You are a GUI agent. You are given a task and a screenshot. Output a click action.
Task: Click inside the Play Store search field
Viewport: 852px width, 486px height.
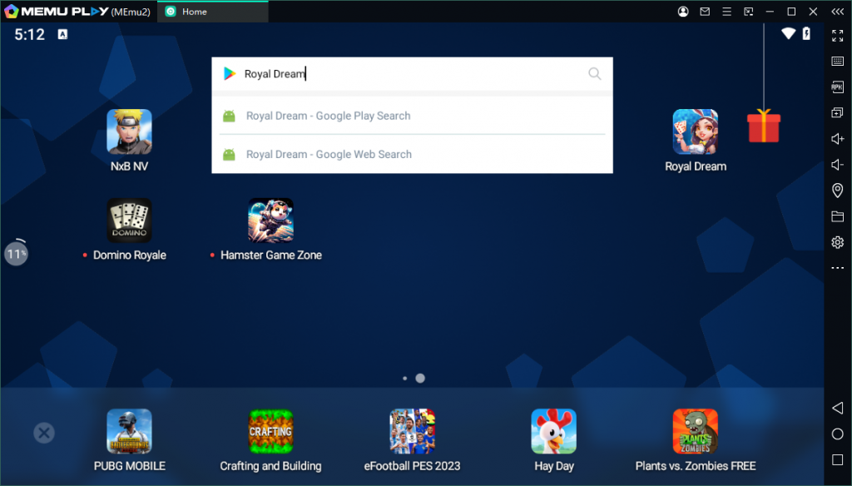pos(374,73)
